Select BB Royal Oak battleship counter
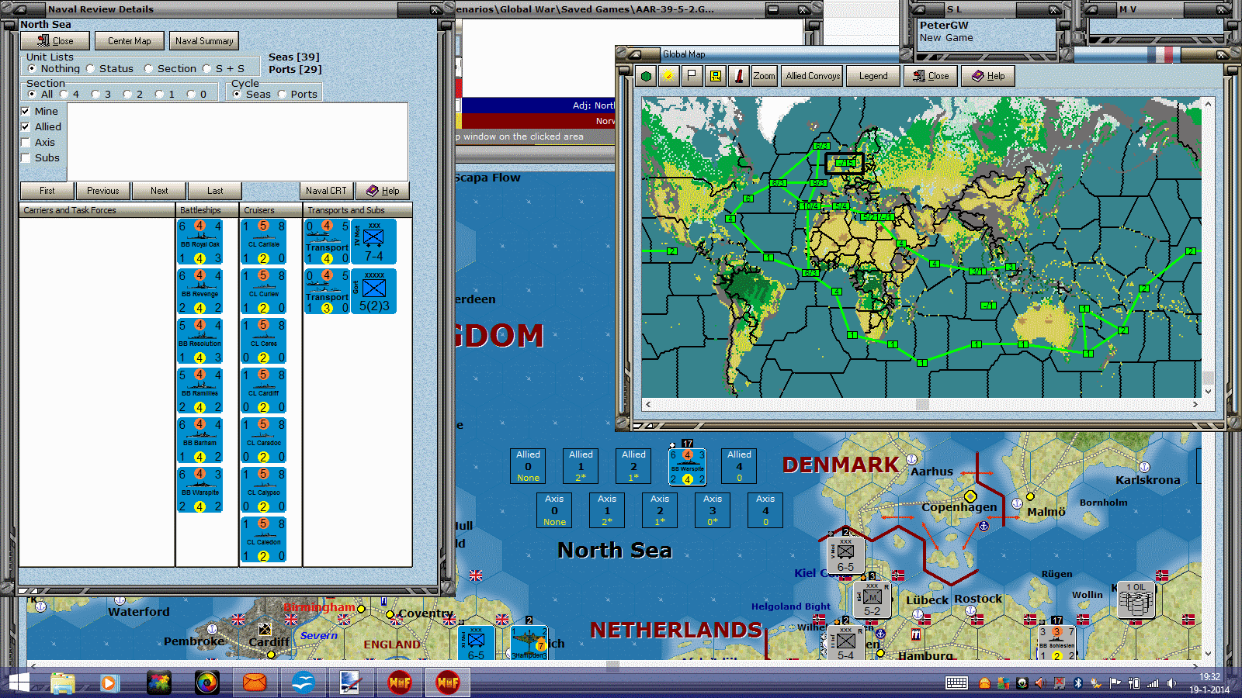The width and height of the screenshot is (1242, 698). point(200,242)
